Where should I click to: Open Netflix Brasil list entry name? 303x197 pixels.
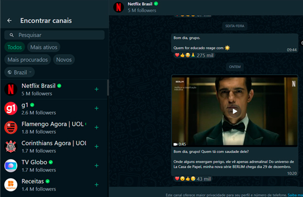(38, 86)
